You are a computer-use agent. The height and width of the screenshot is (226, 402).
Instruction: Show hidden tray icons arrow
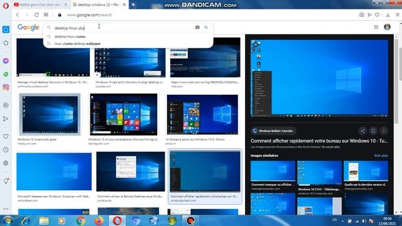(x=342, y=221)
